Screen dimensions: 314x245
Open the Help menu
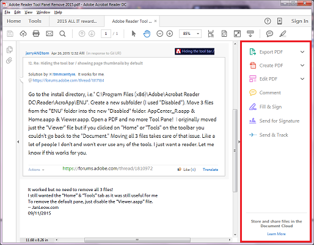point(58,12)
